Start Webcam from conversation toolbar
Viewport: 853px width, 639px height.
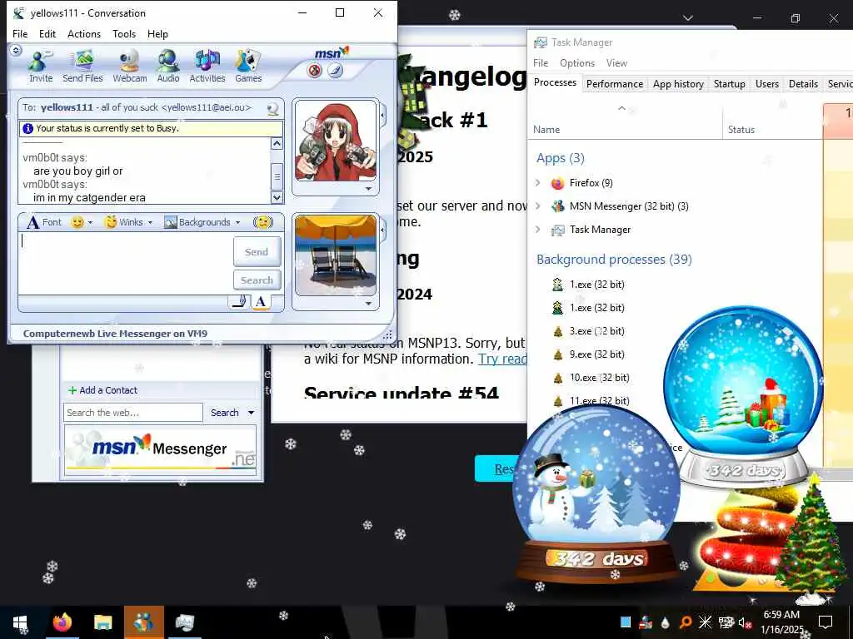129,66
